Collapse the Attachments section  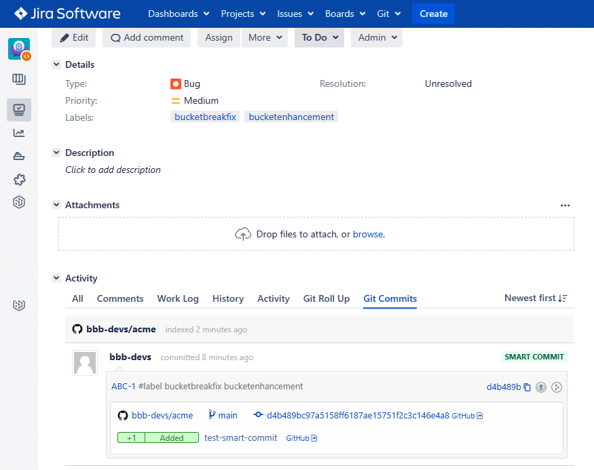[x=56, y=205]
